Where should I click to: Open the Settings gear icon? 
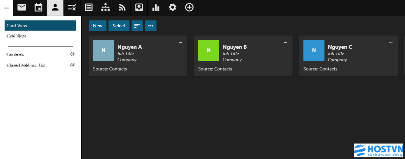pyautogui.click(x=173, y=7)
